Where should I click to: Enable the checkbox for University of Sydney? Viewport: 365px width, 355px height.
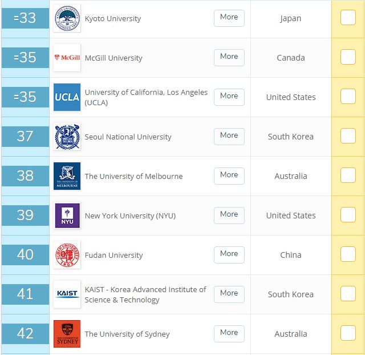pyautogui.click(x=348, y=333)
